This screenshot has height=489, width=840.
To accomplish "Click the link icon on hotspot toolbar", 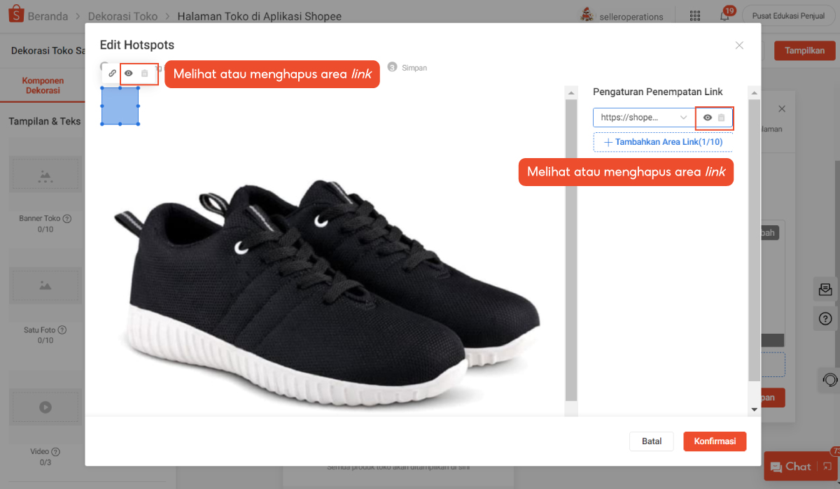I will pos(112,73).
